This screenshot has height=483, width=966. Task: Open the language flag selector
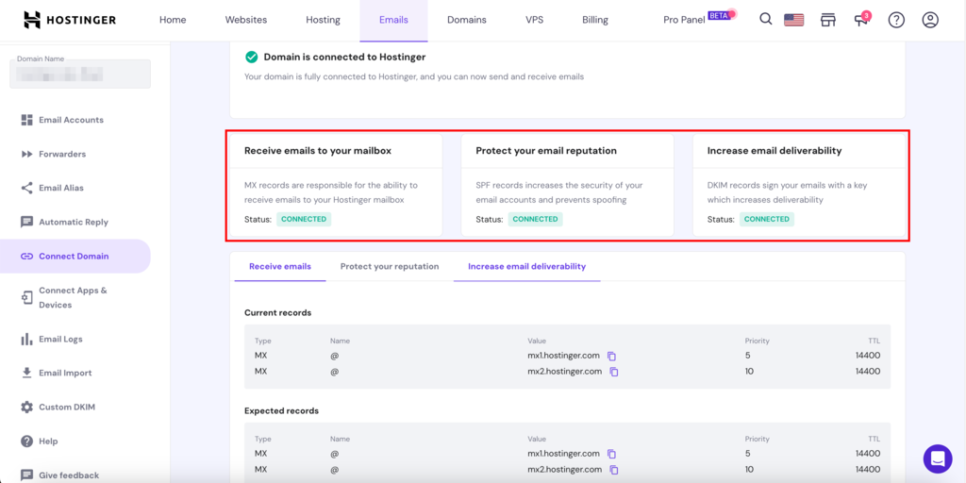point(794,20)
